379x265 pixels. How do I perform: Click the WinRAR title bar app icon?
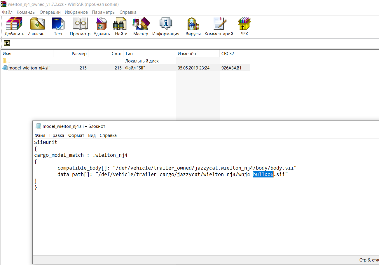point(4,4)
